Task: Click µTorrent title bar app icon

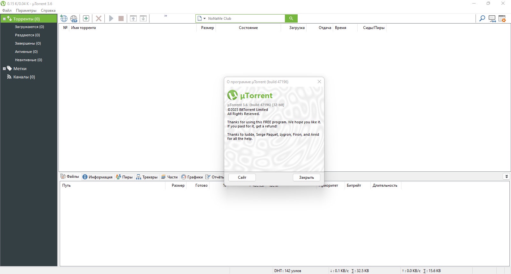Action: point(3,4)
